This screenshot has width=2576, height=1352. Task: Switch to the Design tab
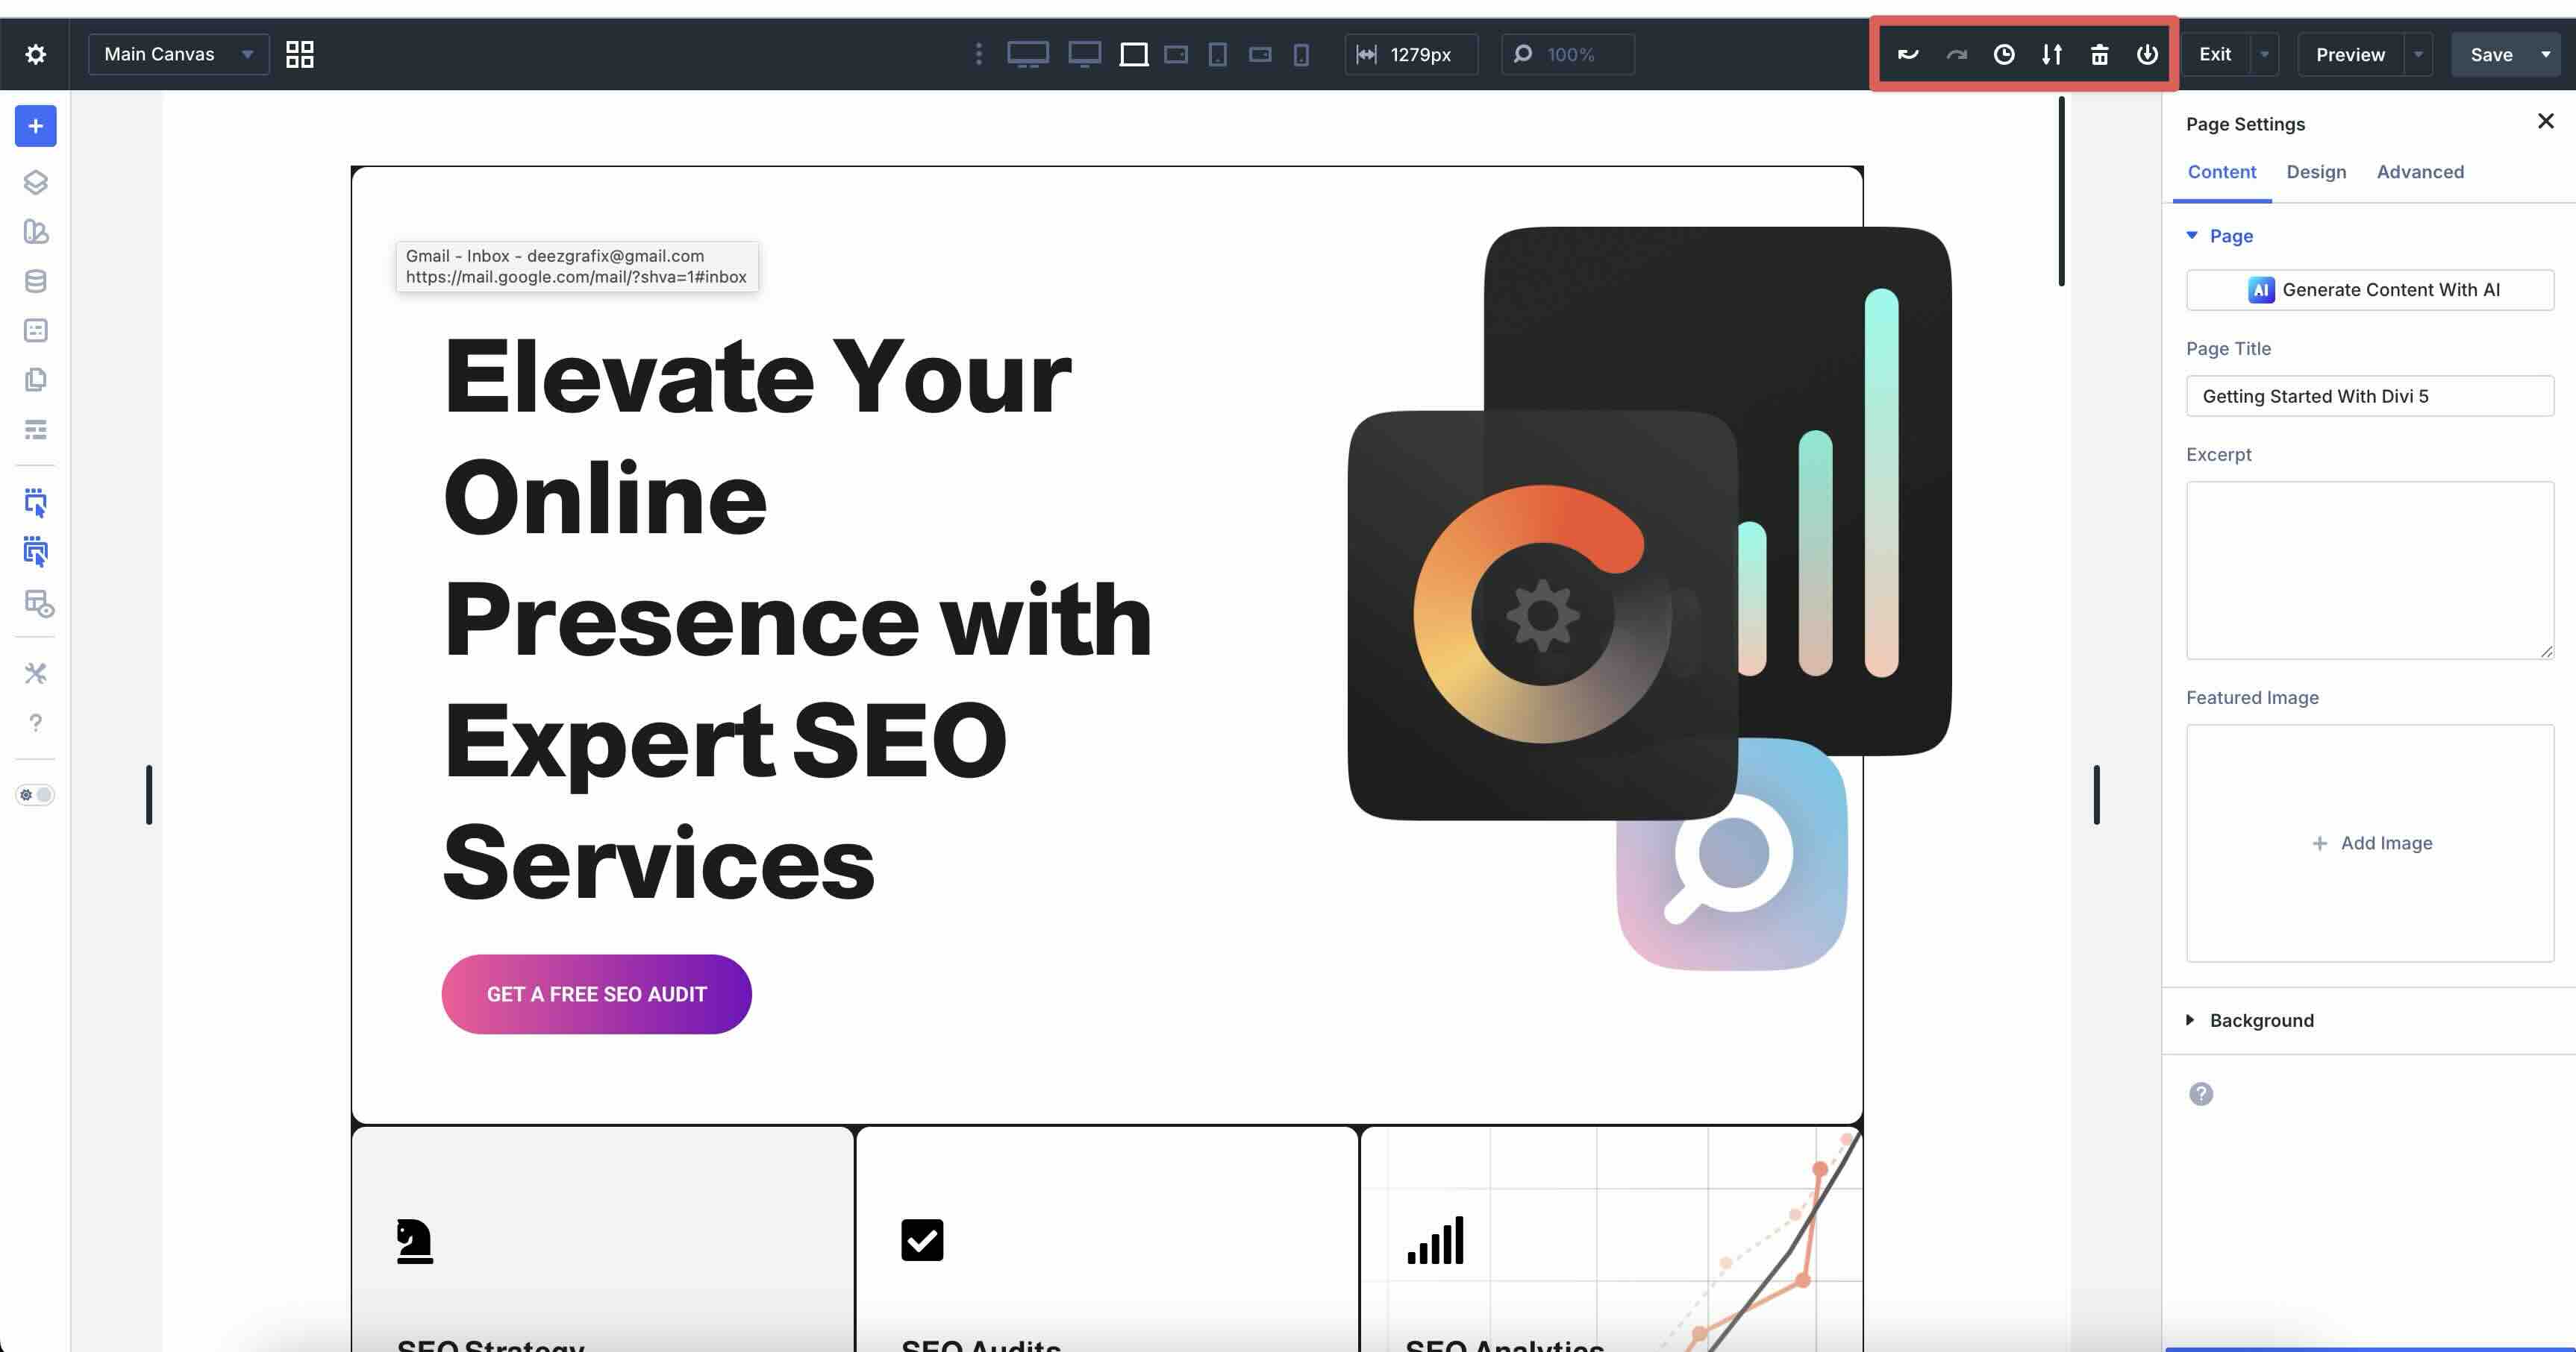point(2316,172)
